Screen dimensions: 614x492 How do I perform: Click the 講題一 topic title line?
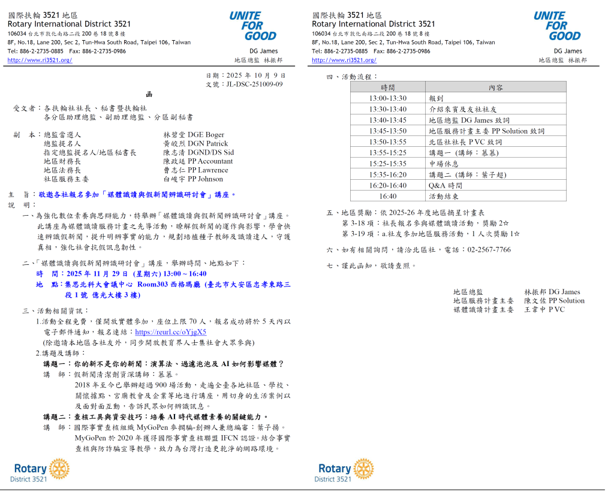163,364
